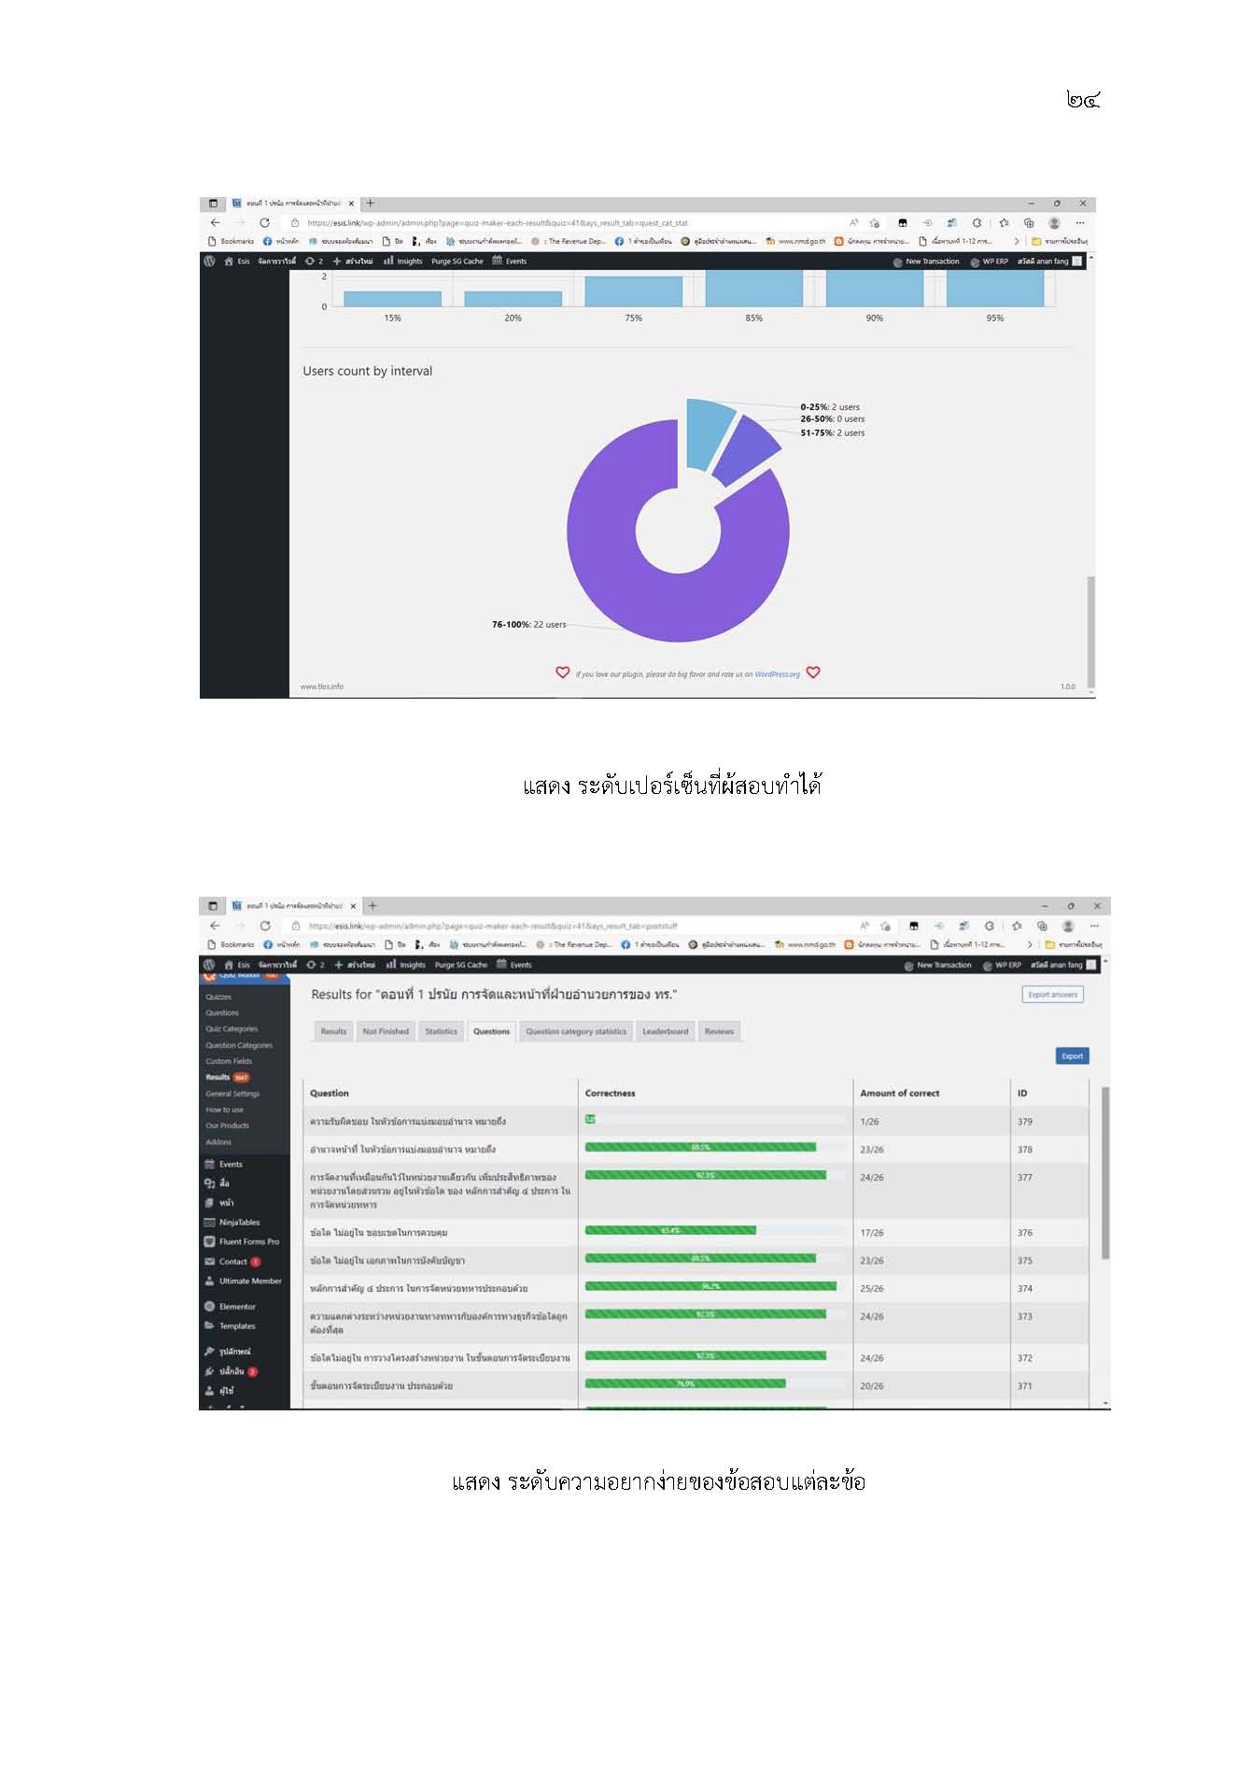Click left heart icon beside plugin rating text
The image size is (1251, 1770).
(563, 673)
